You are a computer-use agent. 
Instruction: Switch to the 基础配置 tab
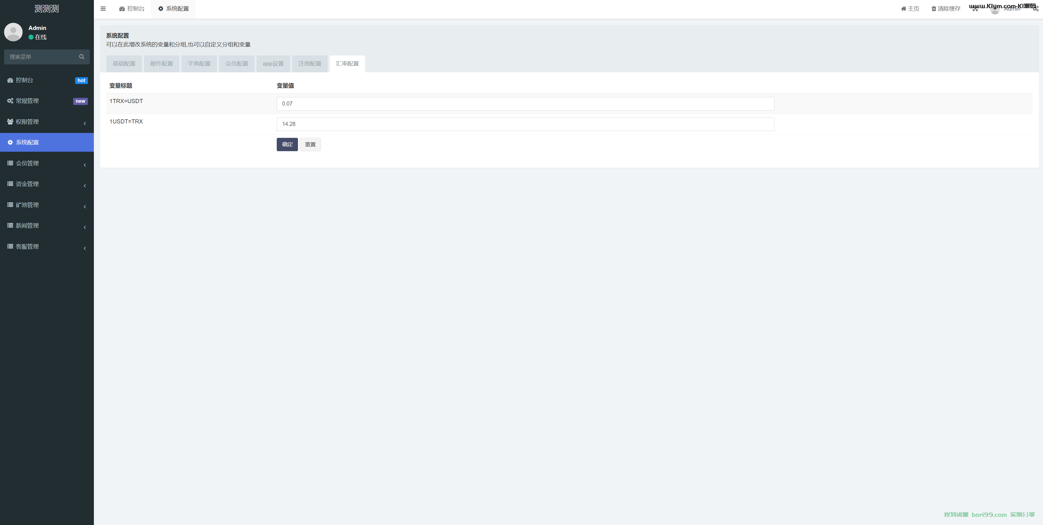pyautogui.click(x=124, y=64)
